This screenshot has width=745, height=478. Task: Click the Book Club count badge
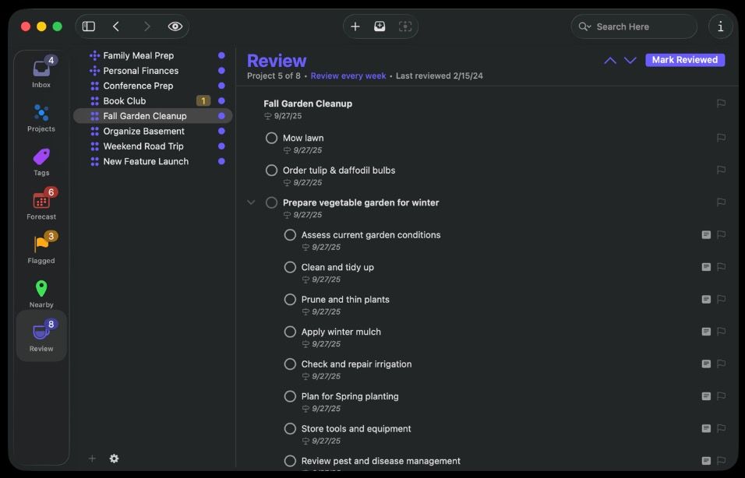tap(203, 101)
